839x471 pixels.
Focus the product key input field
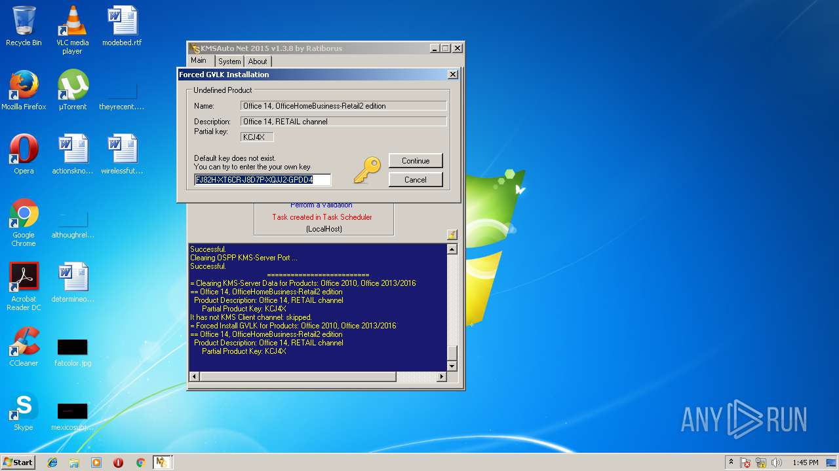tap(262, 179)
